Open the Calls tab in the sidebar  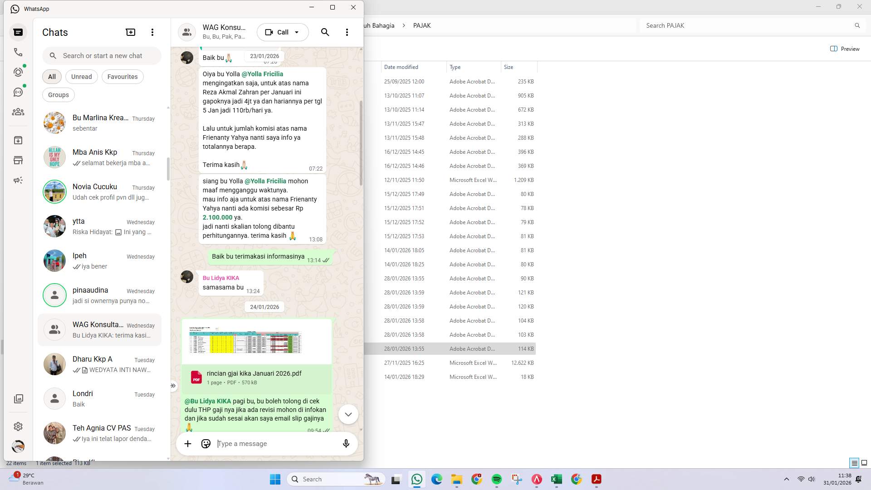pyautogui.click(x=18, y=52)
